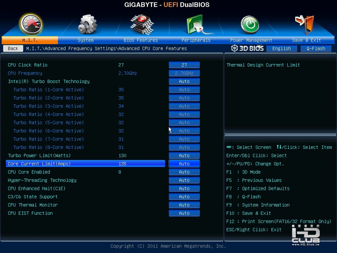Screen dimensions: 337x253
Task: Click Auto field for Turbo Ratio 8-Core Active
Action: [x=184, y=147]
